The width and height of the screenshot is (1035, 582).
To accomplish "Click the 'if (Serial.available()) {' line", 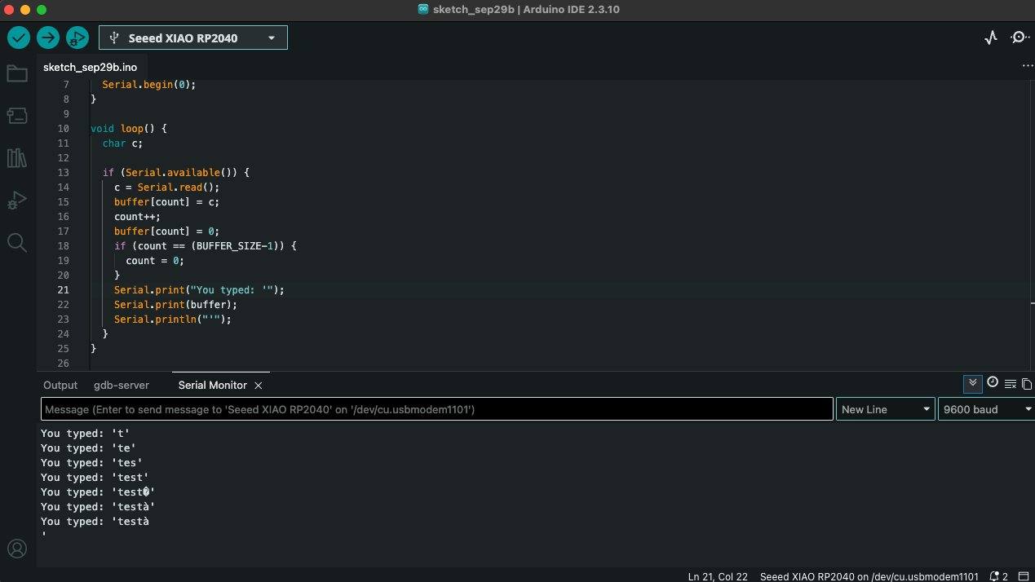I will (x=175, y=173).
